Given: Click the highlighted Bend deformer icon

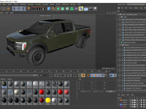Looking at the screenshot, I should point(81,9).
